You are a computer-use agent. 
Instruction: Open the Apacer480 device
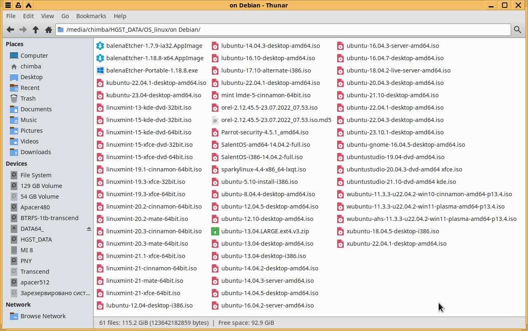[35, 207]
